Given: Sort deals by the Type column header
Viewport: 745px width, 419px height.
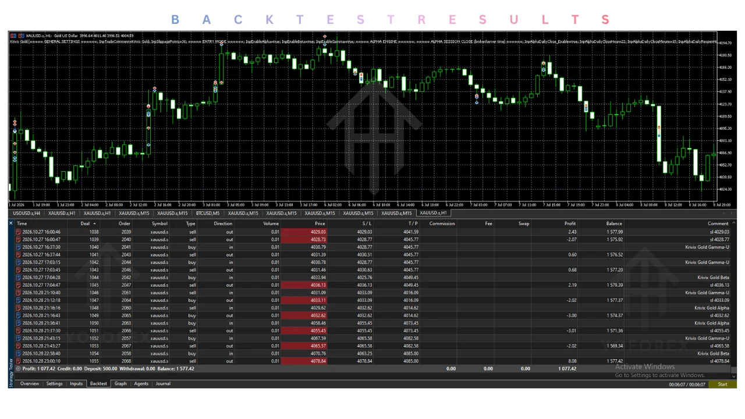Looking at the screenshot, I should pos(190,223).
